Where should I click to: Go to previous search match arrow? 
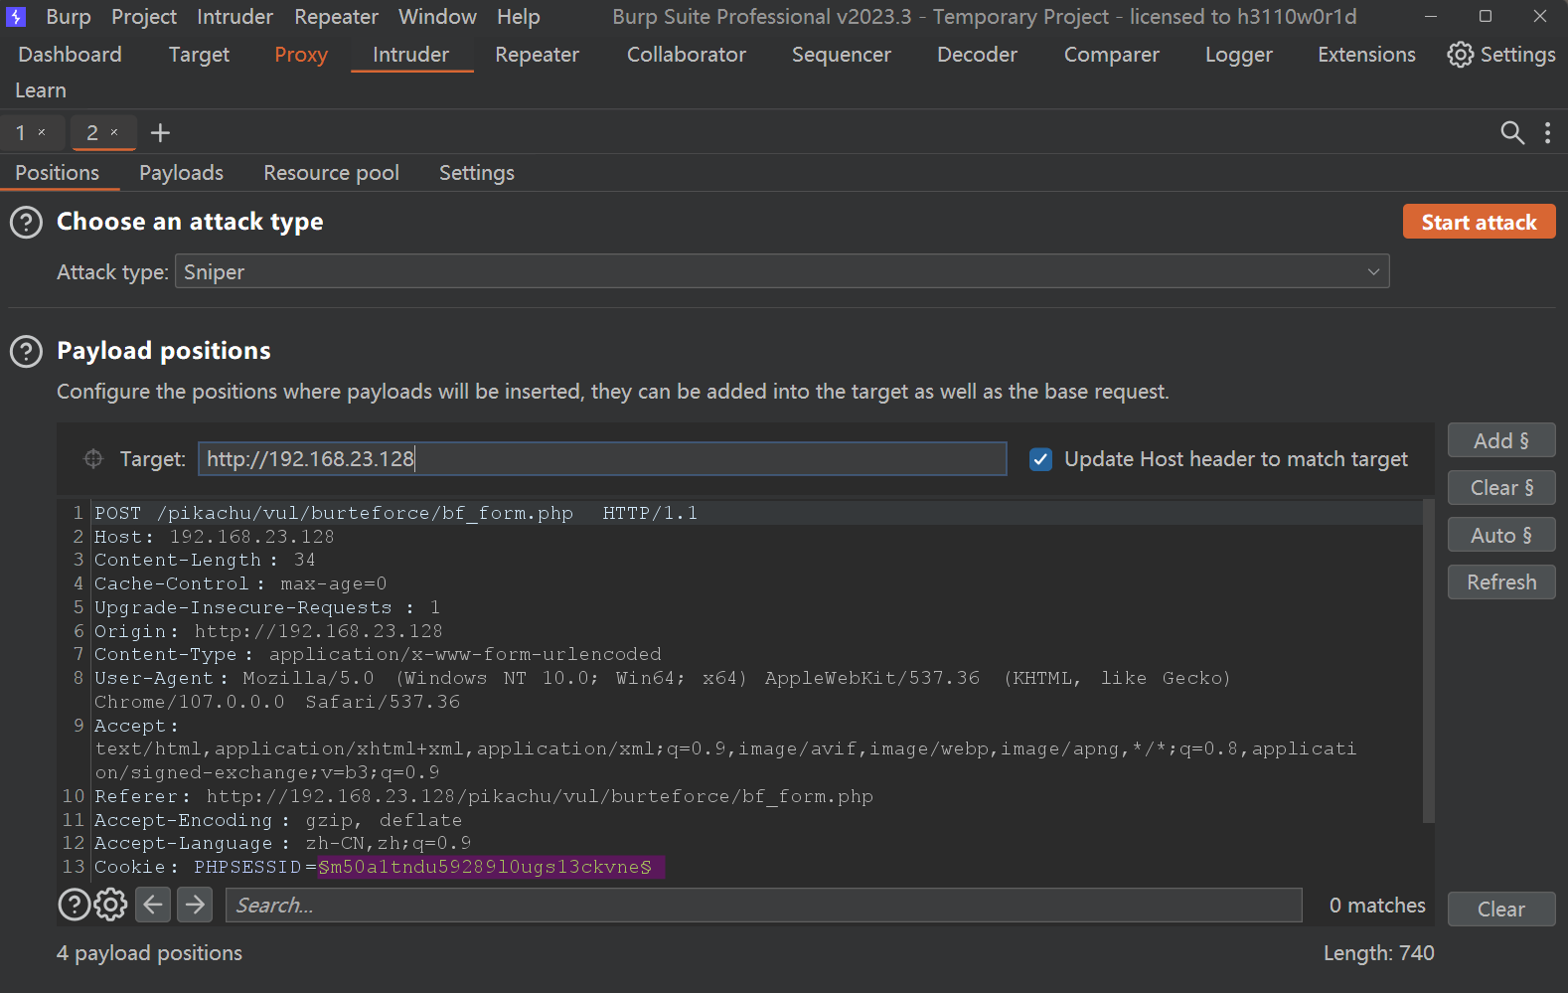coord(153,905)
